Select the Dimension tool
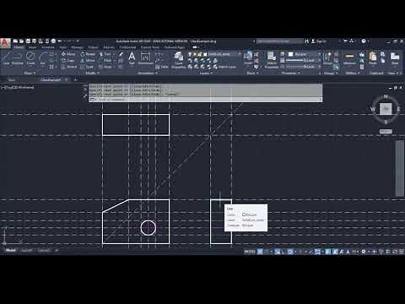This screenshot has height=304, width=405. tap(145, 58)
